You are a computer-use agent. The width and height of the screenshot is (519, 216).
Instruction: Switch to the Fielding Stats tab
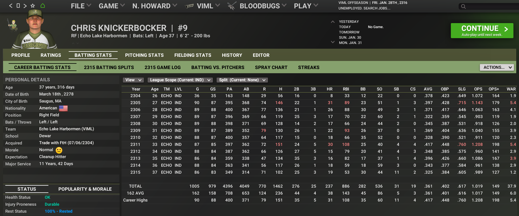tap(192, 55)
